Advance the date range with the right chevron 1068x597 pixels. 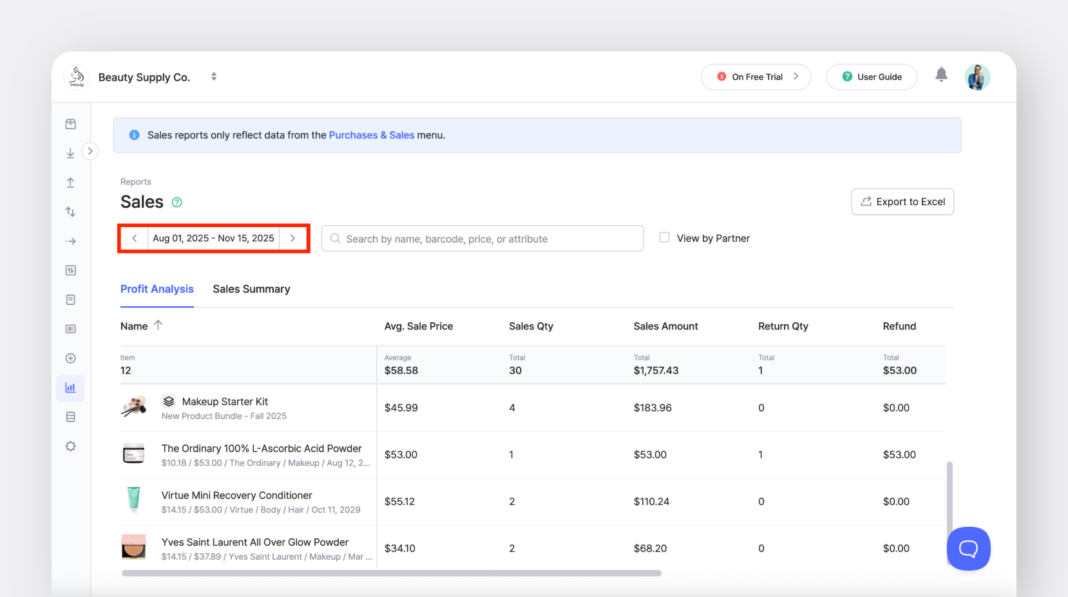pos(293,238)
